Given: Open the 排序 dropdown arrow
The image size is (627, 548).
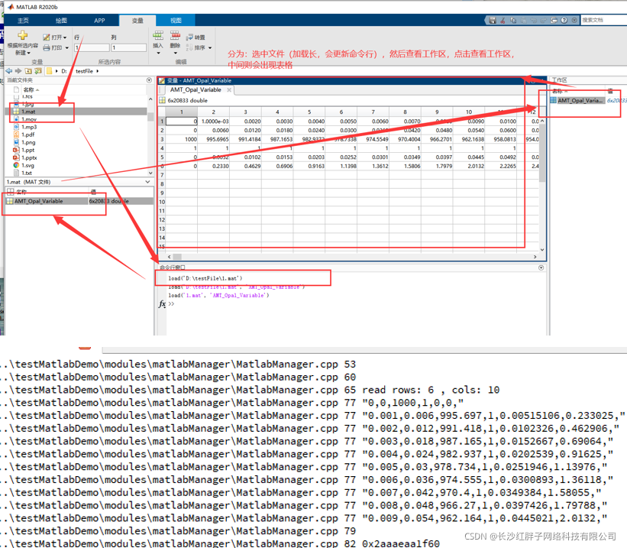Looking at the screenshot, I should pos(210,48).
